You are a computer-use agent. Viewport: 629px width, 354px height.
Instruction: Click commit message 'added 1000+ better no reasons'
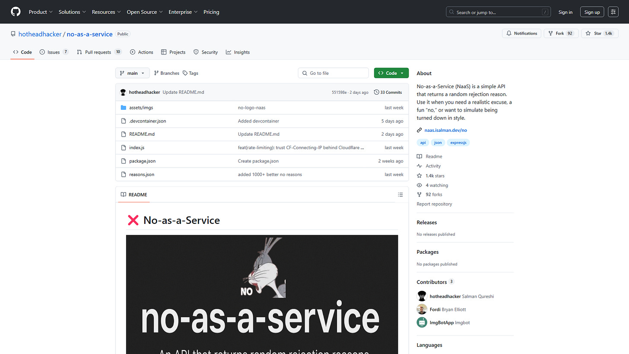click(x=270, y=175)
